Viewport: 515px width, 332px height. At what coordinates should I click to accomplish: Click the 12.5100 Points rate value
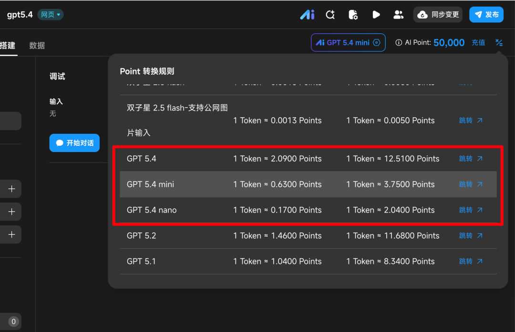tap(412, 159)
